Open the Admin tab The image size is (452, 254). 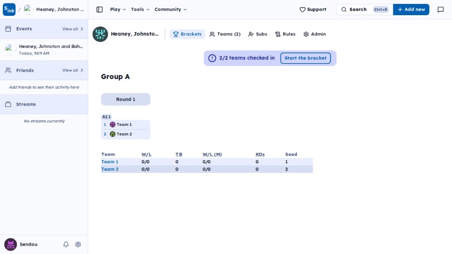(x=315, y=34)
